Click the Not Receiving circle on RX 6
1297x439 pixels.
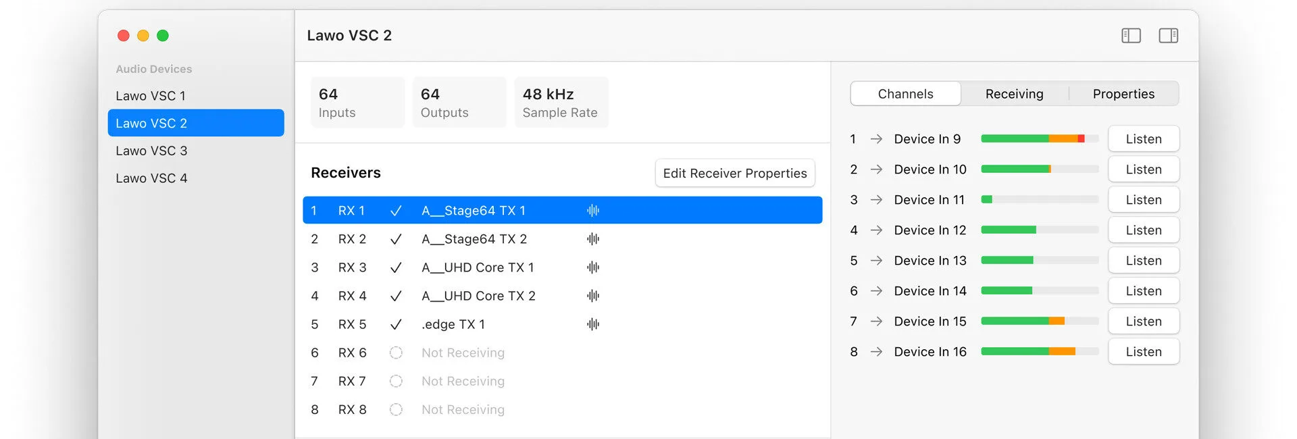coord(396,353)
